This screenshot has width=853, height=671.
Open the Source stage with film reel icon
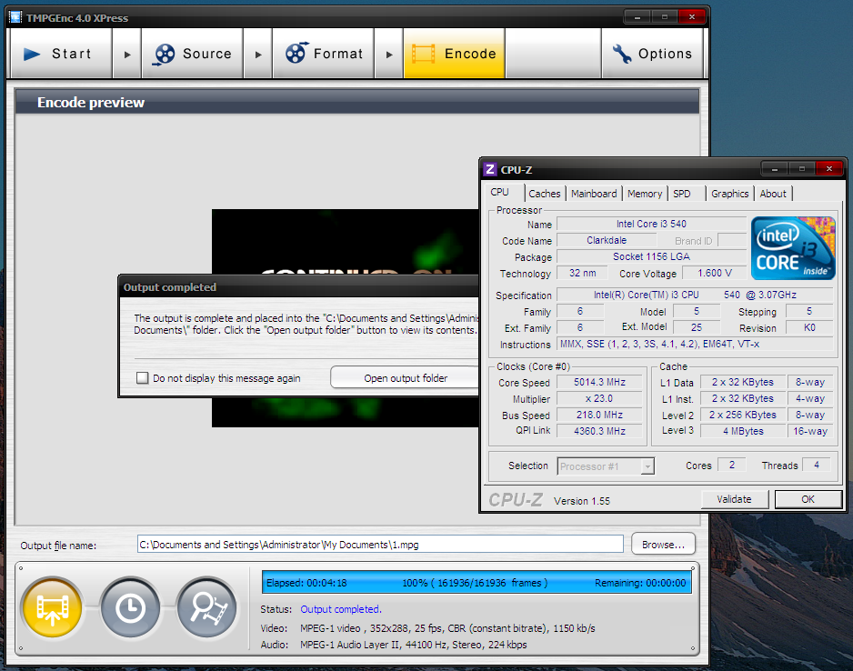(193, 54)
